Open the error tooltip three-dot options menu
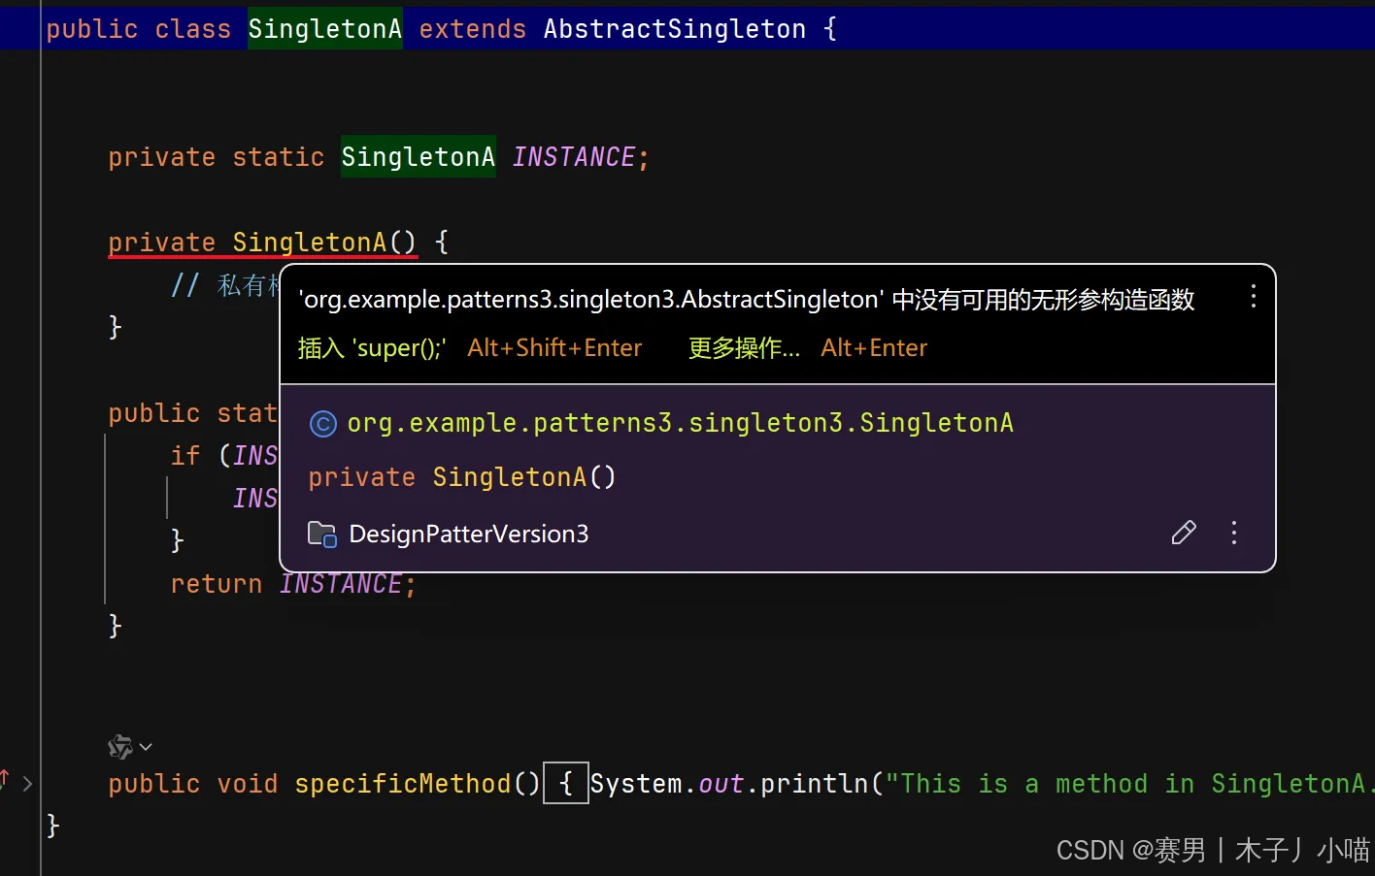 coord(1254,297)
